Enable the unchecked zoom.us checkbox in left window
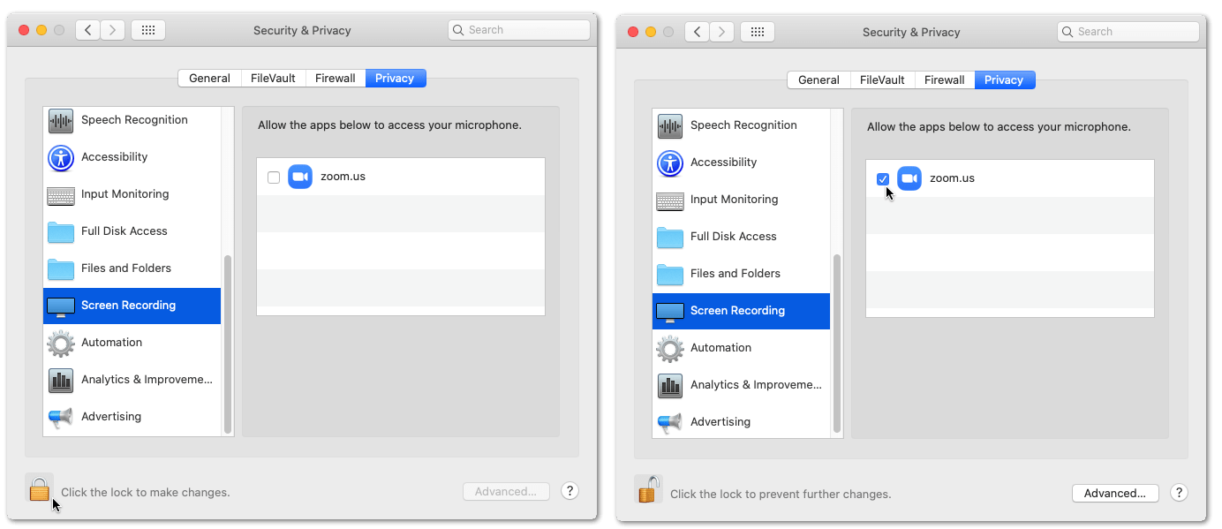1222x529 pixels. [x=274, y=178]
